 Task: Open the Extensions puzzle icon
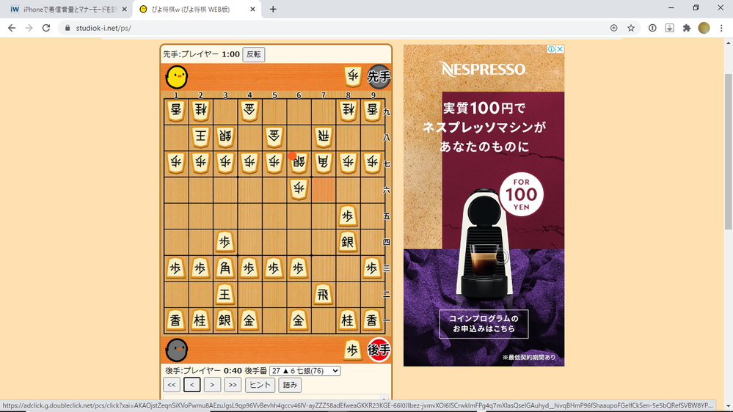pos(687,28)
